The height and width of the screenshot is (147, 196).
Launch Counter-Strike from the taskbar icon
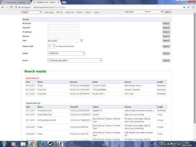tap(61, 144)
